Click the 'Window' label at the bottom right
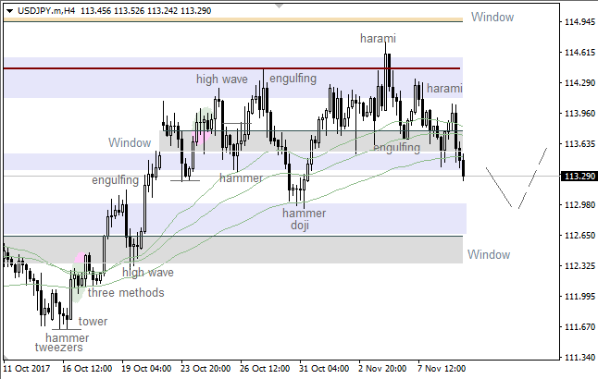 pos(488,254)
